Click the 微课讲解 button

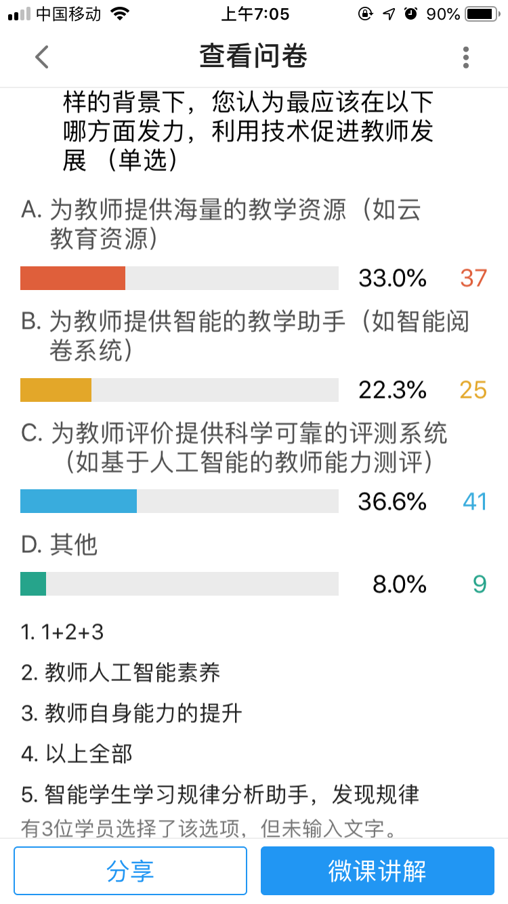377,871
